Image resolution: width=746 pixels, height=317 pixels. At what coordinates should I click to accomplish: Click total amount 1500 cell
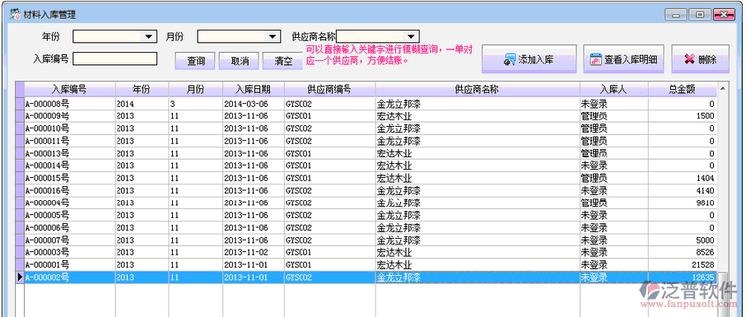(x=683, y=116)
